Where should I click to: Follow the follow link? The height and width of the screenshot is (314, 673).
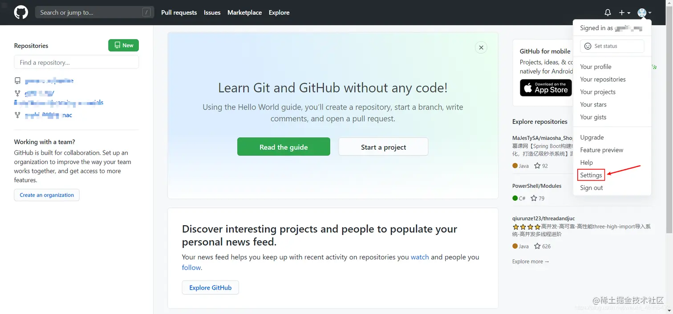click(191, 267)
